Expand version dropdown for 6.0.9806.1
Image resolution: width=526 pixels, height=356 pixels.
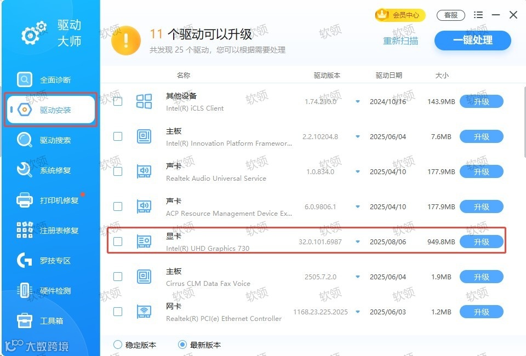point(358,207)
